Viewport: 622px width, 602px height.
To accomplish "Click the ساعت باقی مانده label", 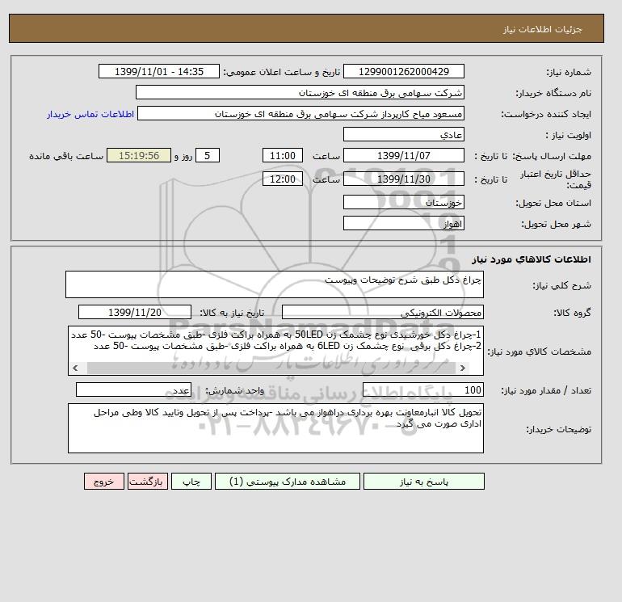I will click(66, 156).
